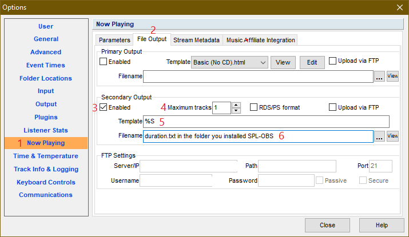Open the Stream Metadata tab
The height and width of the screenshot is (237, 409).
pyautogui.click(x=196, y=40)
